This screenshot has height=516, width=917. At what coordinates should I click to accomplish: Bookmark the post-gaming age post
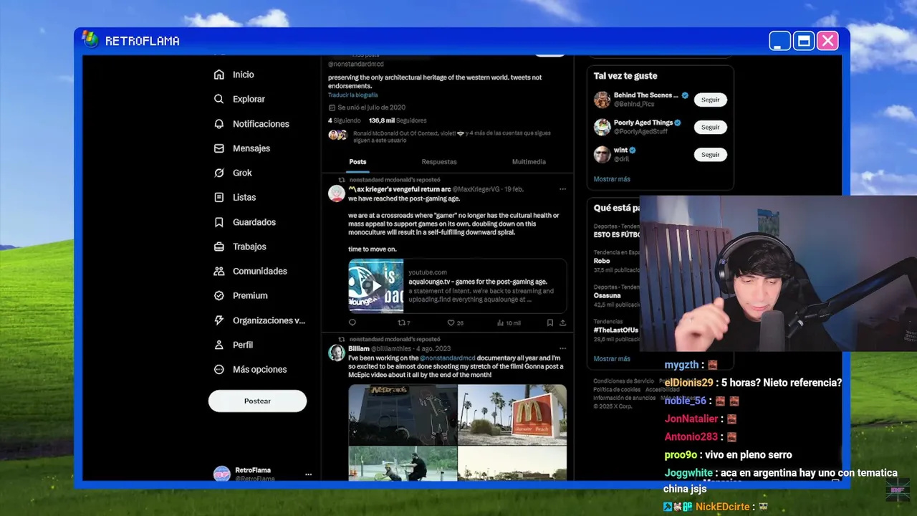(x=550, y=322)
